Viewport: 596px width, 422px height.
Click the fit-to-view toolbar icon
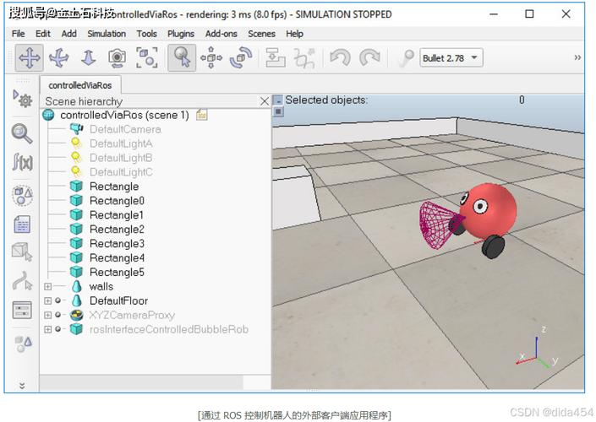click(x=146, y=58)
